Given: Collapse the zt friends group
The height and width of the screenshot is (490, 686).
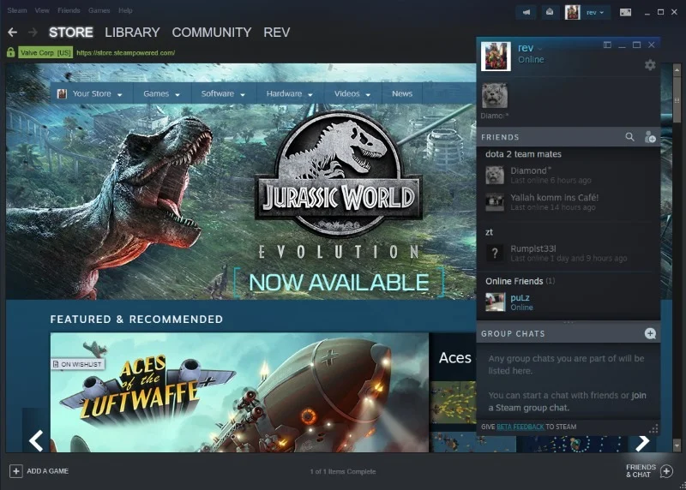Looking at the screenshot, I should point(489,232).
